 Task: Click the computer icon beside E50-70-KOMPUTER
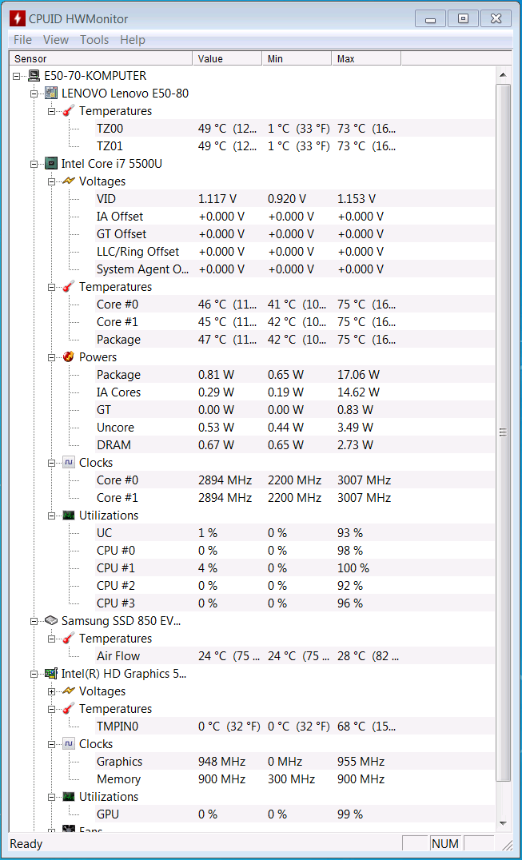click(34, 76)
